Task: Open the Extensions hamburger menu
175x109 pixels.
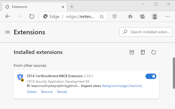Action: (x=8, y=32)
